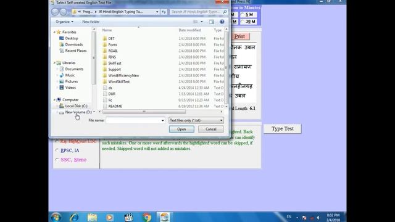This screenshot has height=222, width=395.
Task: Open Google Chrome from taskbar
Action: pos(147,217)
